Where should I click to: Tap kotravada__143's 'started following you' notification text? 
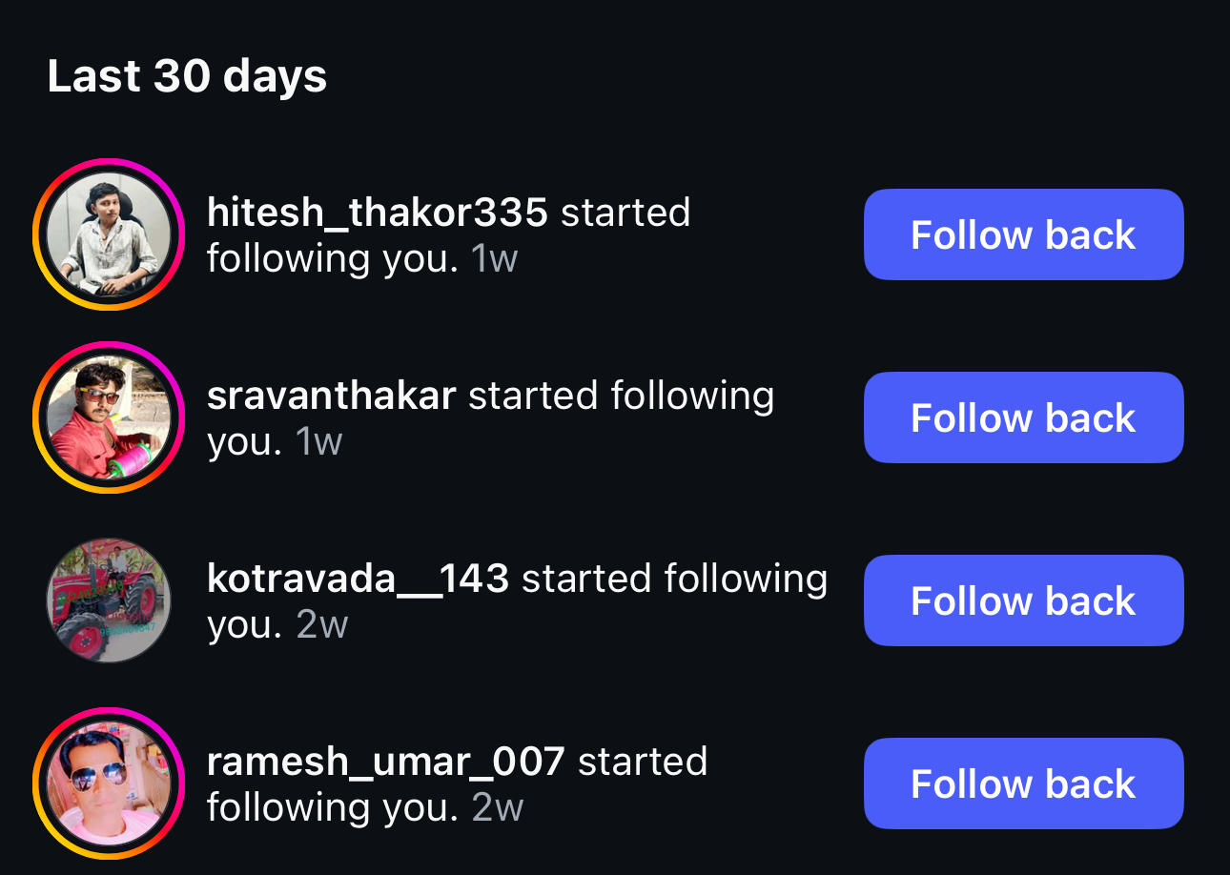[x=517, y=600]
